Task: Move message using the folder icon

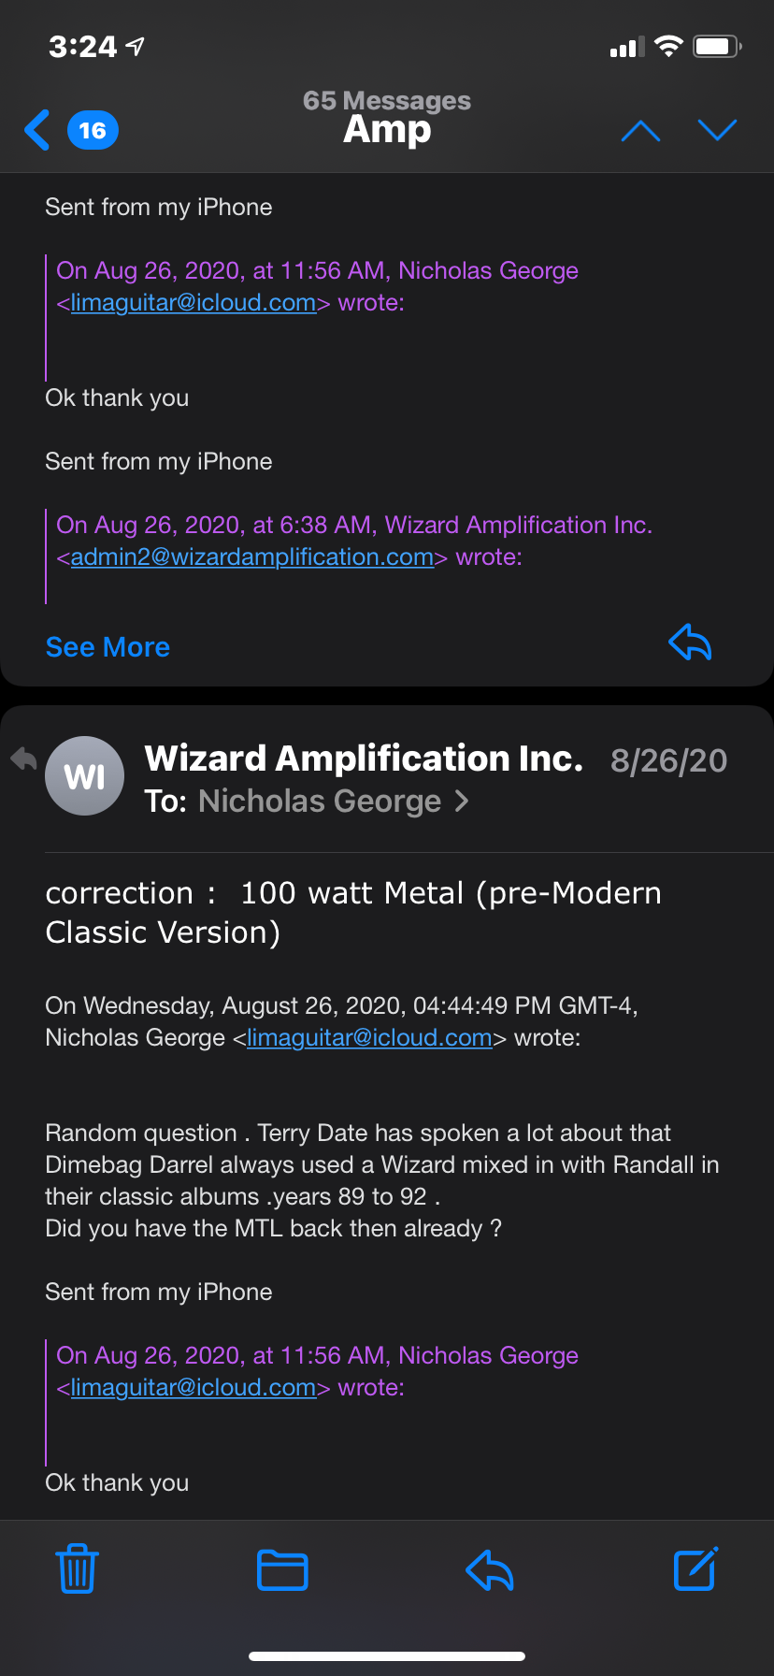Action: (282, 1569)
